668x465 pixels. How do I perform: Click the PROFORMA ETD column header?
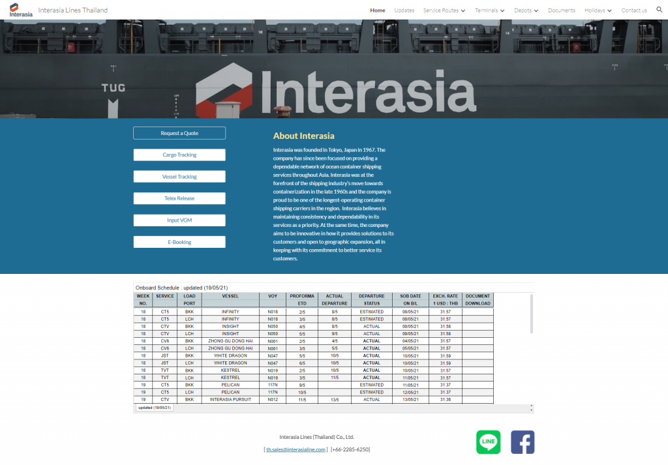[302, 300]
